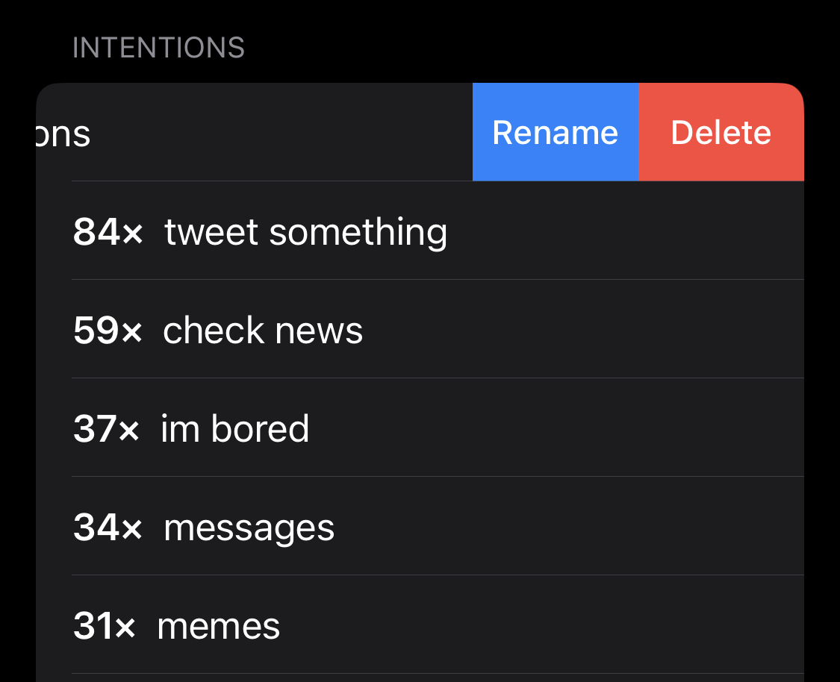Select the "im bored" intention label
840x682 pixels.
[x=234, y=429]
